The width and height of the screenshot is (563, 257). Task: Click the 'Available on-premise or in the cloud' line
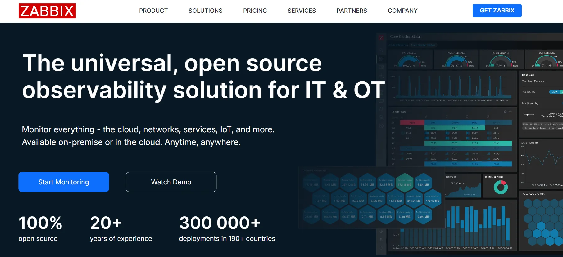[x=131, y=142]
